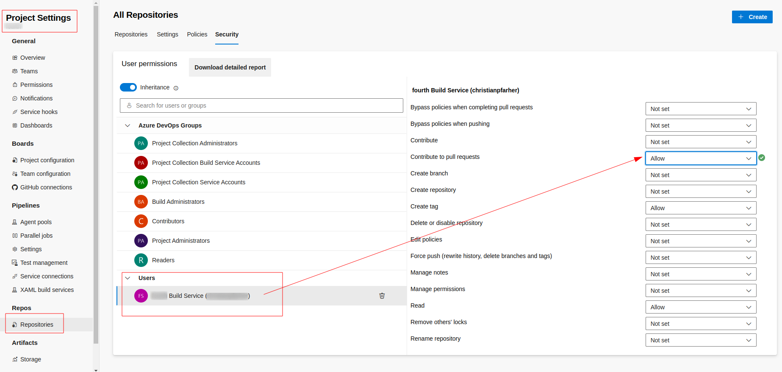This screenshot has height=372, width=782.
Task: Click Download detailed report button
Action: [x=230, y=67]
